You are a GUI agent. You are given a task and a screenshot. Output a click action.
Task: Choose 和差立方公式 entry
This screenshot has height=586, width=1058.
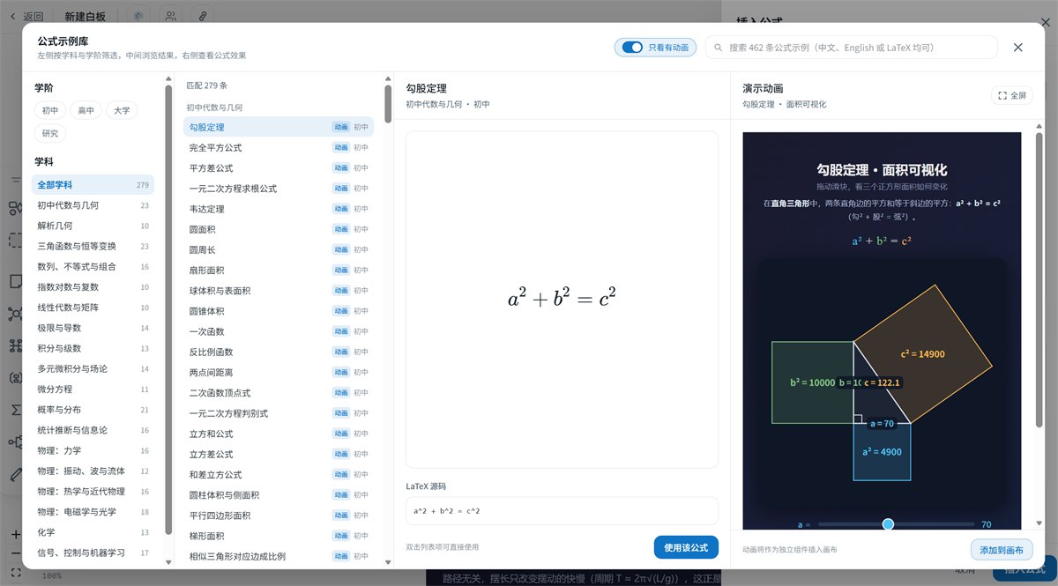coord(279,474)
